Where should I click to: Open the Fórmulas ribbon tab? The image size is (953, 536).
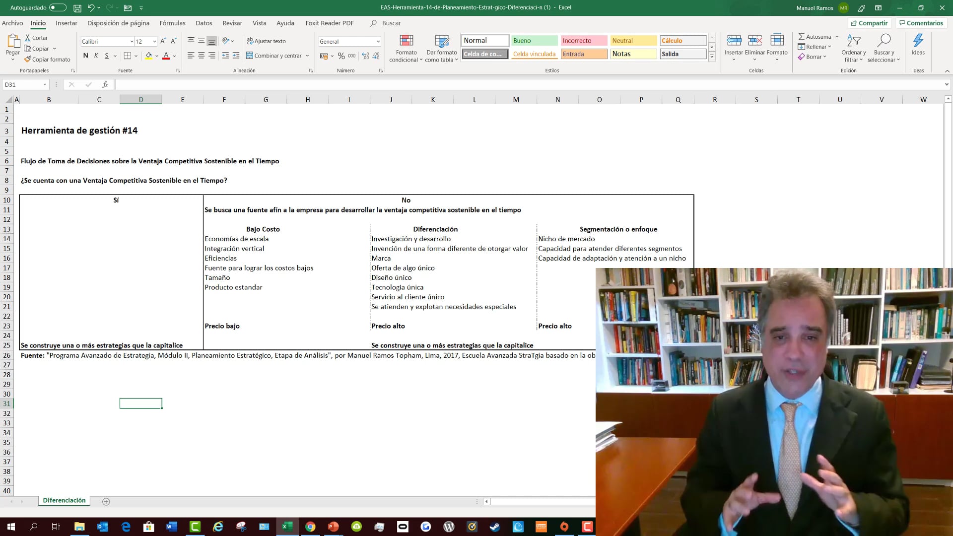point(172,23)
